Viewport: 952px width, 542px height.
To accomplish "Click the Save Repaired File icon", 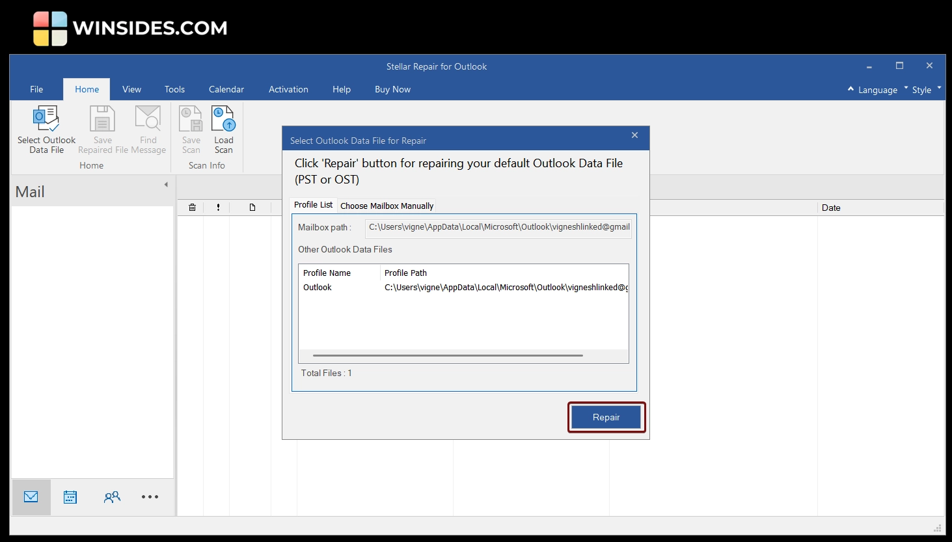I will [102, 119].
